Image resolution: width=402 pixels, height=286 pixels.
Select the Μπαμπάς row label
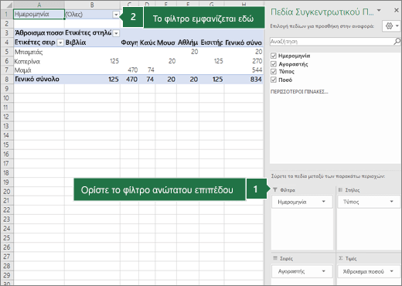click(39, 52)
